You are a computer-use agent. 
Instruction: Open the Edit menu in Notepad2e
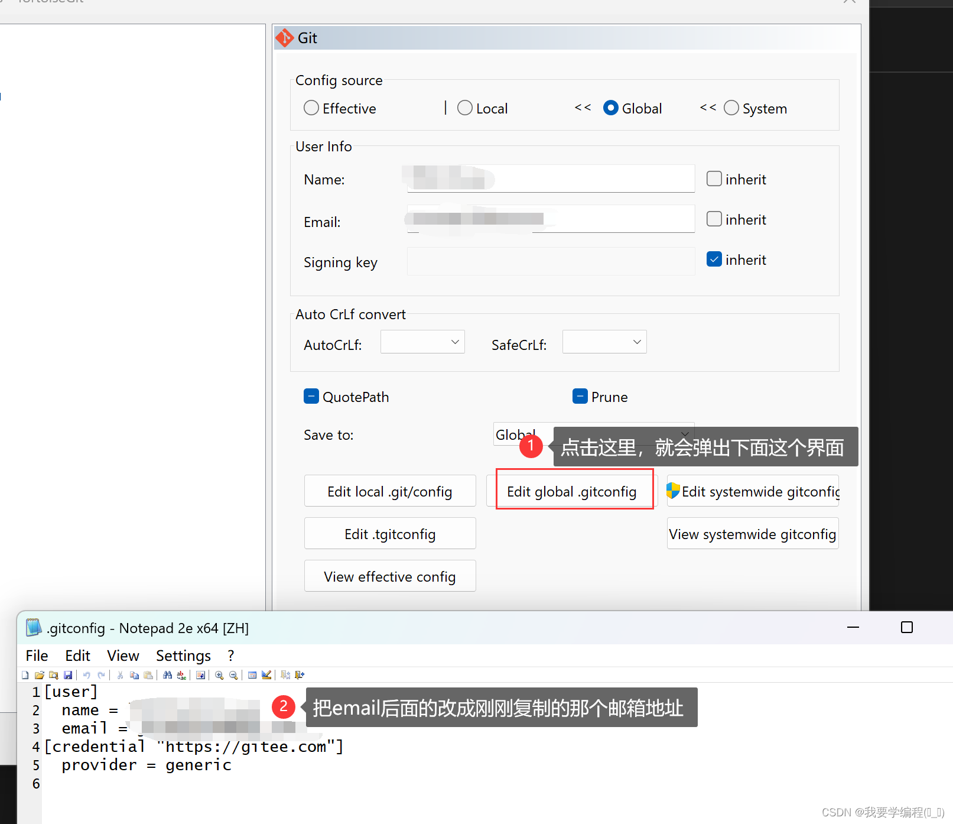pyautogui.click(x=77, y=656)
